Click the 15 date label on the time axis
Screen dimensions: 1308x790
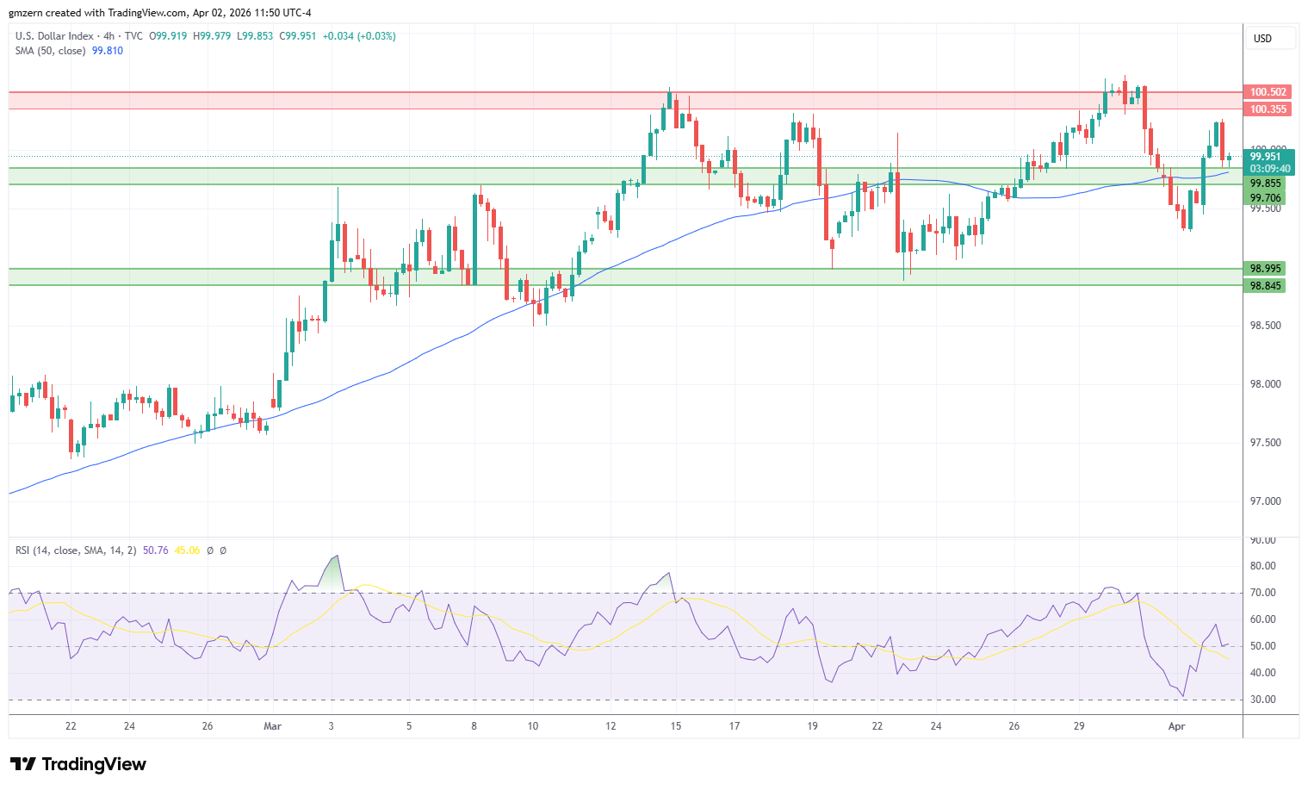[x=676, y=726]
